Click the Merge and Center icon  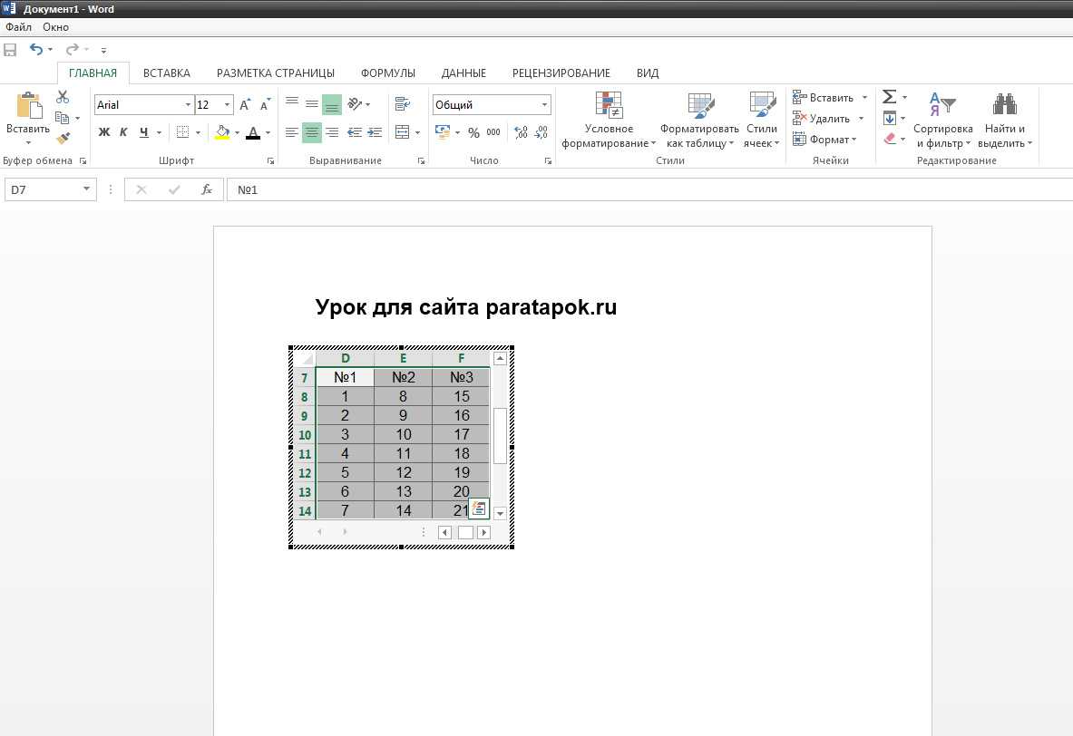click(403, 132)
